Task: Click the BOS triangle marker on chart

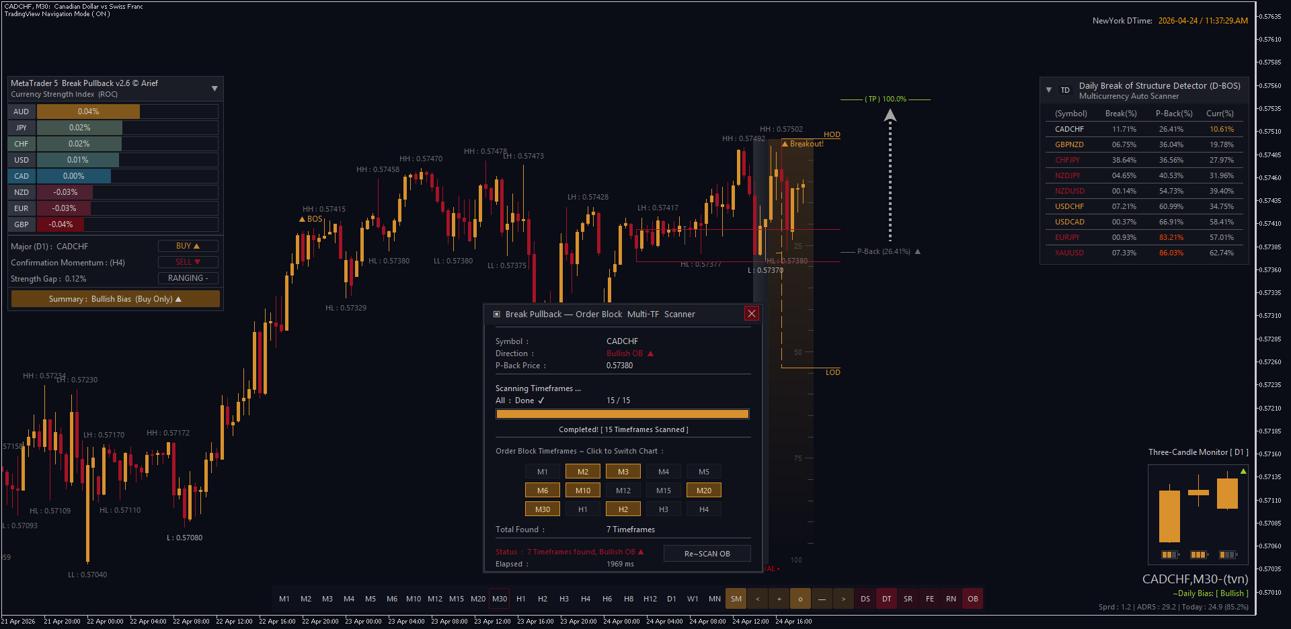Action: 303,219
